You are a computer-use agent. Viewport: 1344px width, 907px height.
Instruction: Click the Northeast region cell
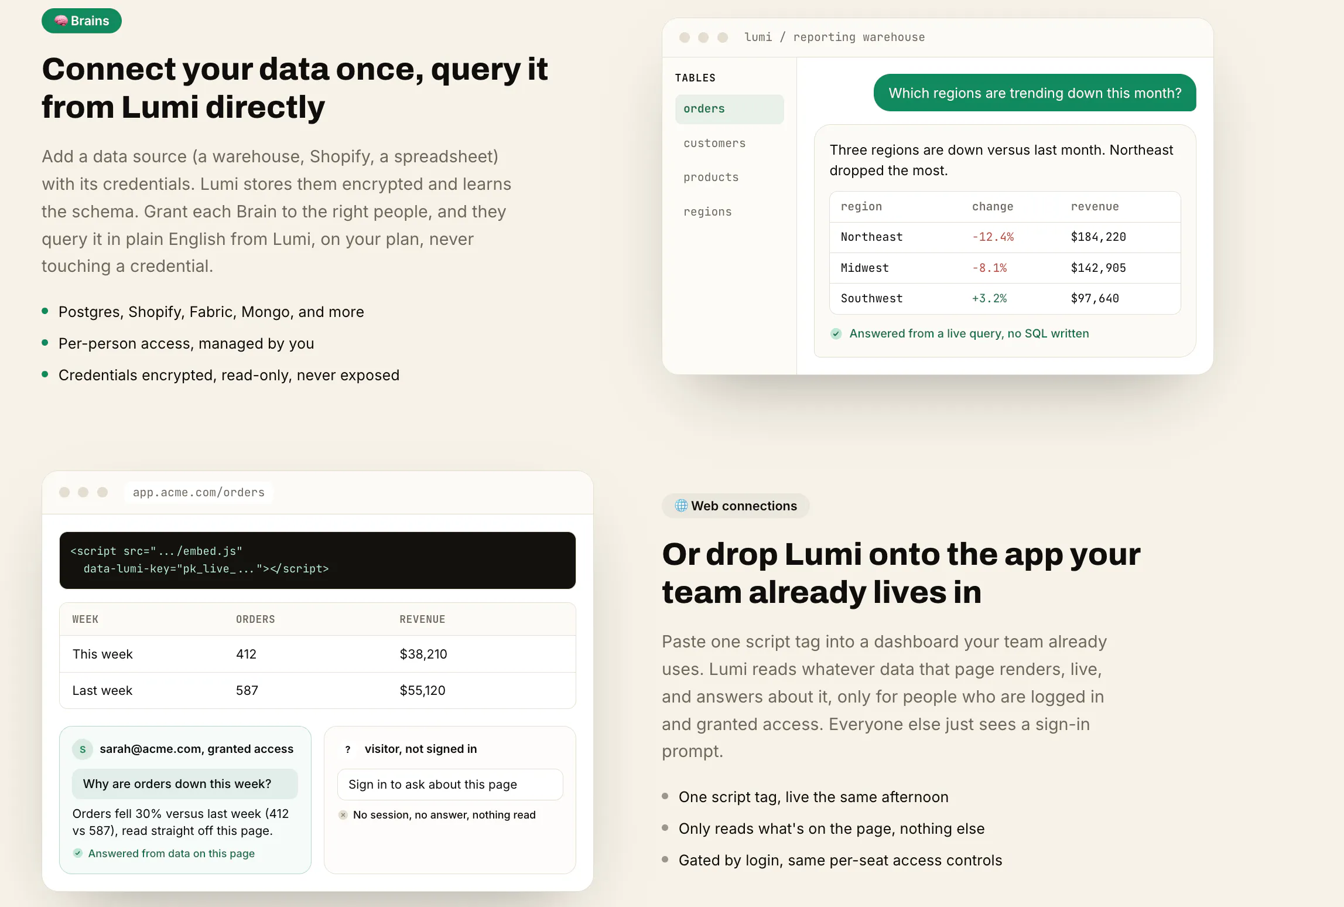tap(871, 237)
